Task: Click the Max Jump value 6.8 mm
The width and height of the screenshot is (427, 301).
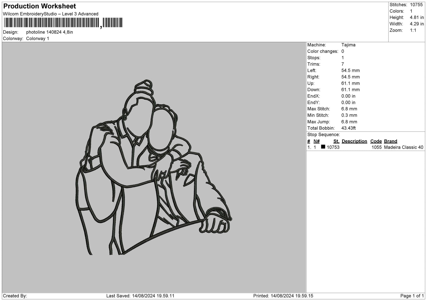Action: click(x=349, y=122)
